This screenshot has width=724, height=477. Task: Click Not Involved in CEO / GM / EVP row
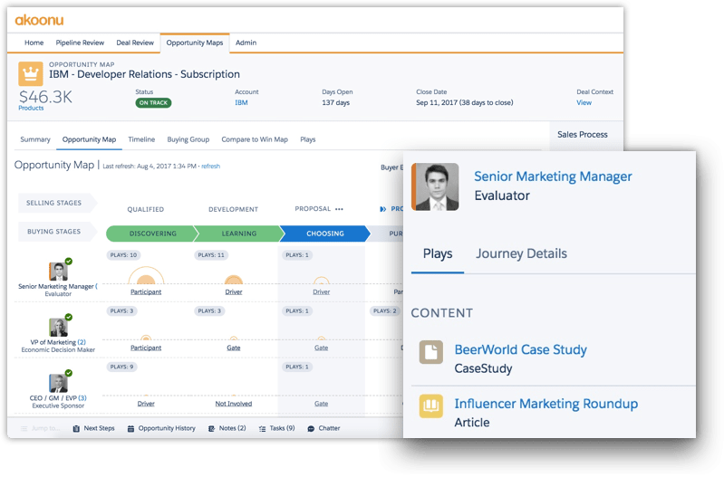[x=234, y=404]
